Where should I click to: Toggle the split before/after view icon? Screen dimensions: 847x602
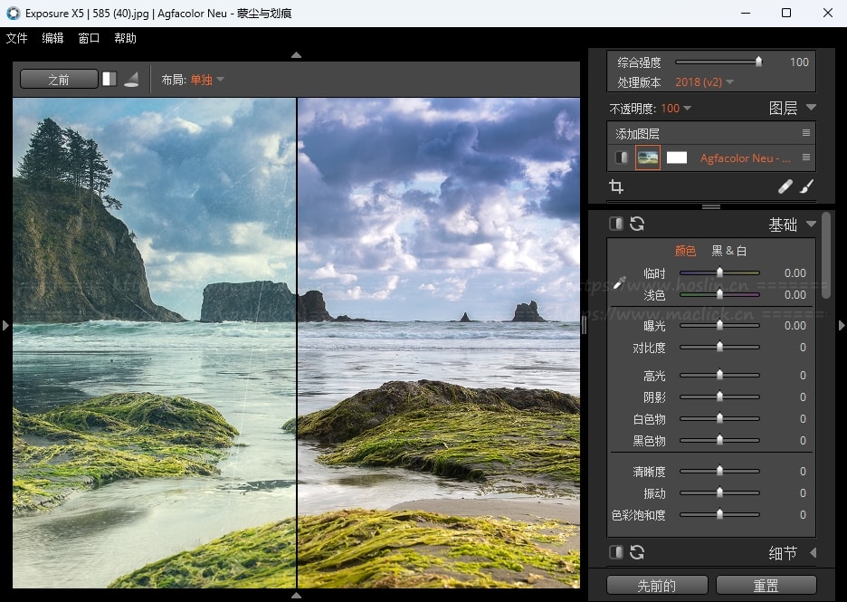click(x=109, y=79)
